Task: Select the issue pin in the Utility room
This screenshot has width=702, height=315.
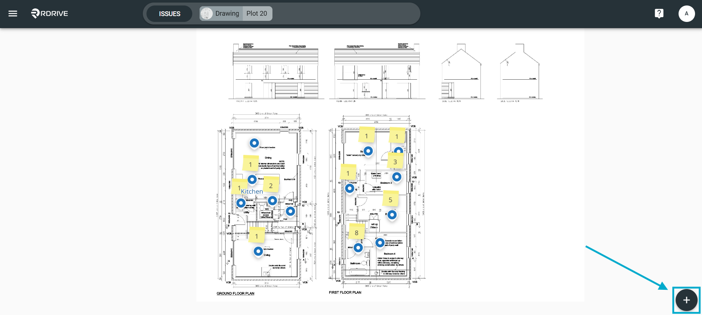Action: click(x=241, y=203)
